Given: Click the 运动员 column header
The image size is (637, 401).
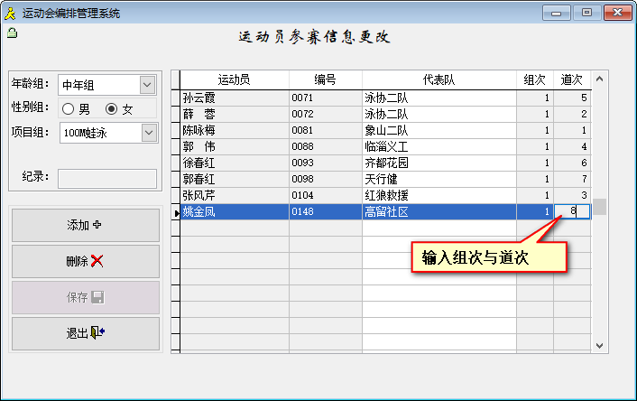Looking at the screenshot, I should (234, 79).
